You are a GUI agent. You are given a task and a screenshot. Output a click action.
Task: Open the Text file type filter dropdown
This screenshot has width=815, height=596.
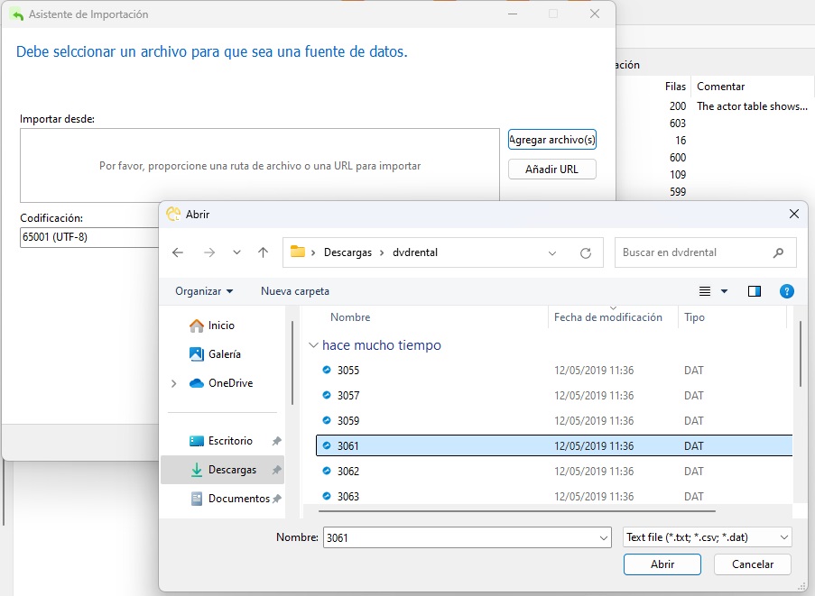707,537
